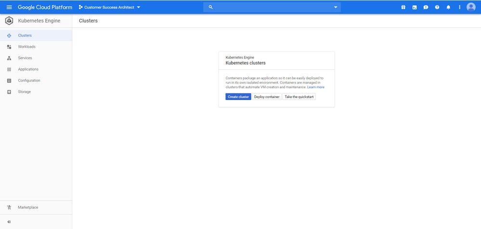Click the Deploy container button

[267, 97]
